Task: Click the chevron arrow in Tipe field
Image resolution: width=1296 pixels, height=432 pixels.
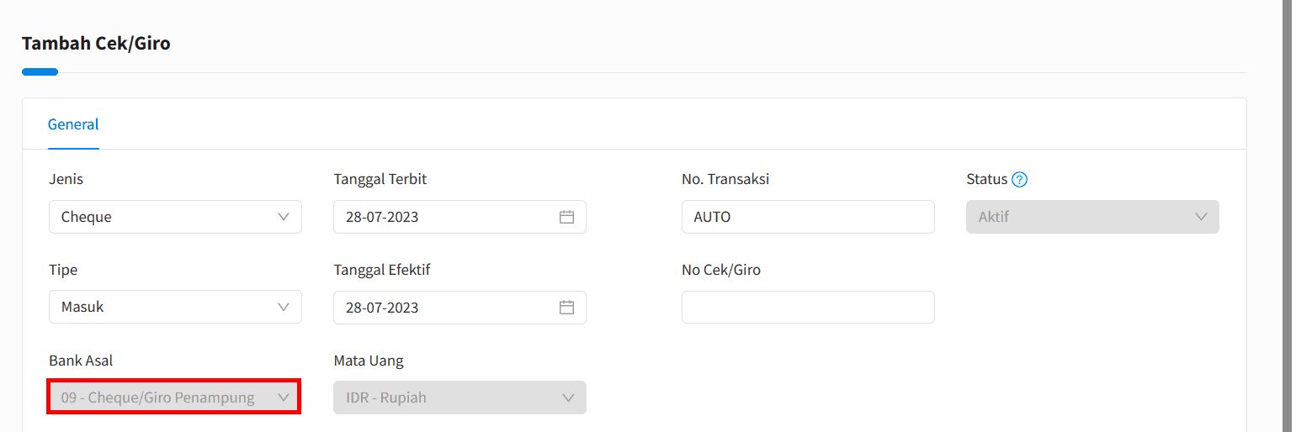Action: [x=284, y=308]
